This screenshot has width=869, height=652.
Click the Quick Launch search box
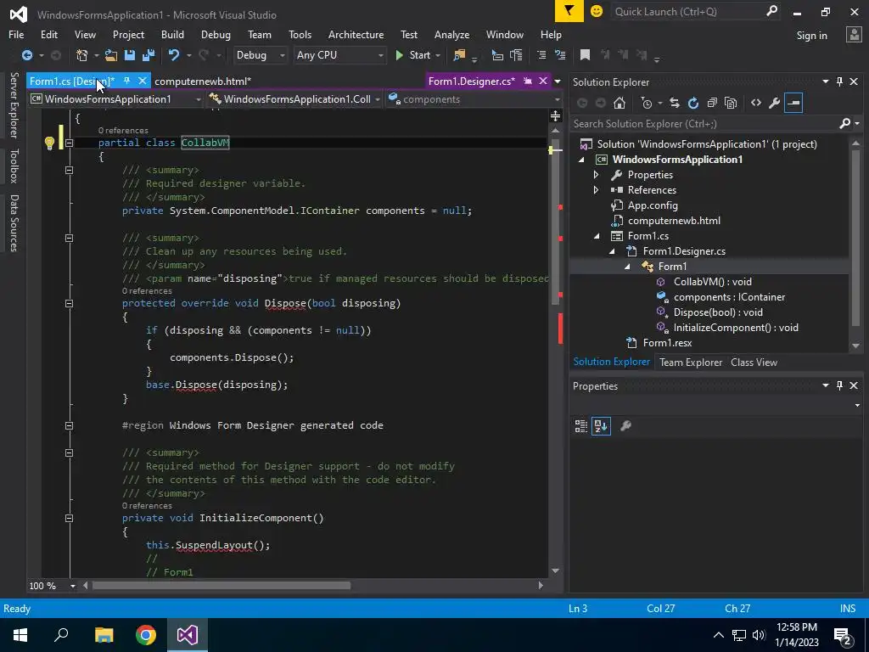click(x=696, y=11)
